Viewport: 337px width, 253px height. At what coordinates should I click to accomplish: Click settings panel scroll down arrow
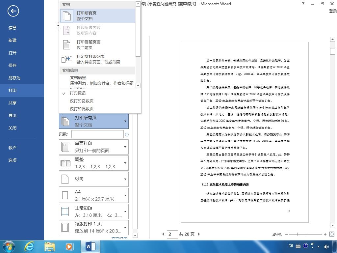pos(135,235)
